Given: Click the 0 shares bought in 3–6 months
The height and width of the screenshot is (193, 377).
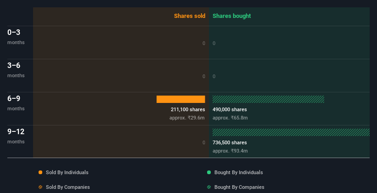Looking at the screenshot, I should click(x=214, y=77).
